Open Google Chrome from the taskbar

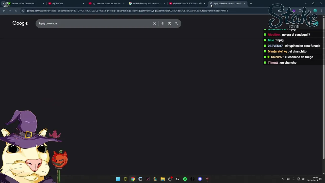click(x=133, y=179)
